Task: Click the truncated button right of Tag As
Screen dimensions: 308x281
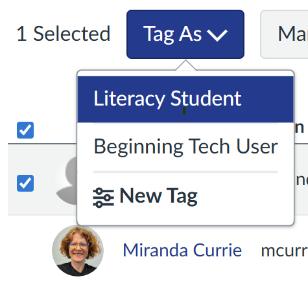Action: 284,34
